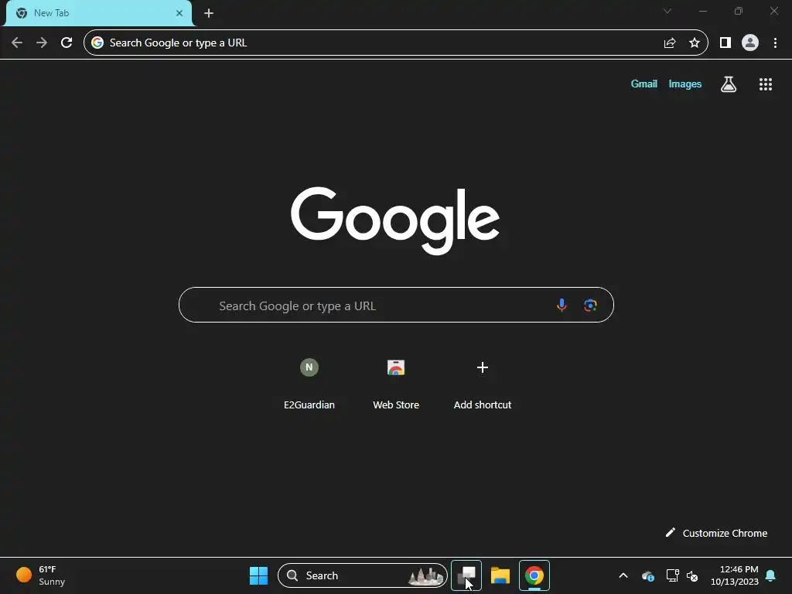Click the Customize Chrome button
Screen dimensions: 792x594
coord(716,533)
